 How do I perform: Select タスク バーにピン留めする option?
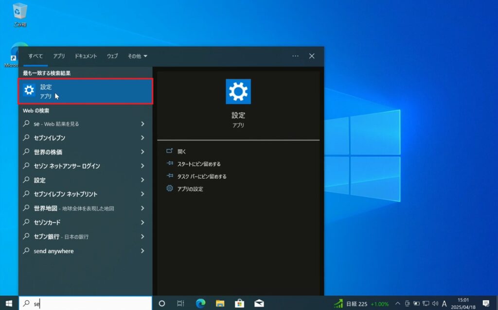click(201, 176)
